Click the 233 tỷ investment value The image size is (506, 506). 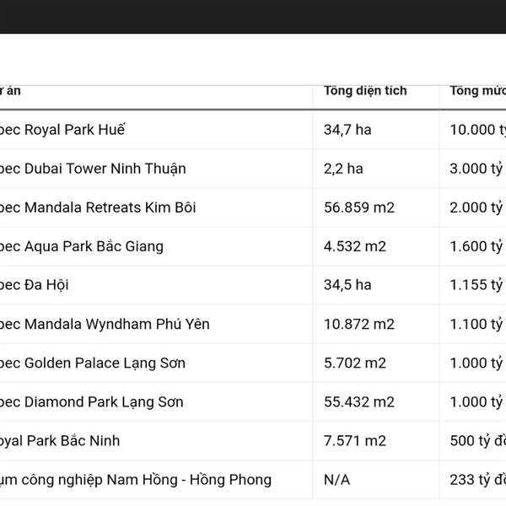click(477, 480)
